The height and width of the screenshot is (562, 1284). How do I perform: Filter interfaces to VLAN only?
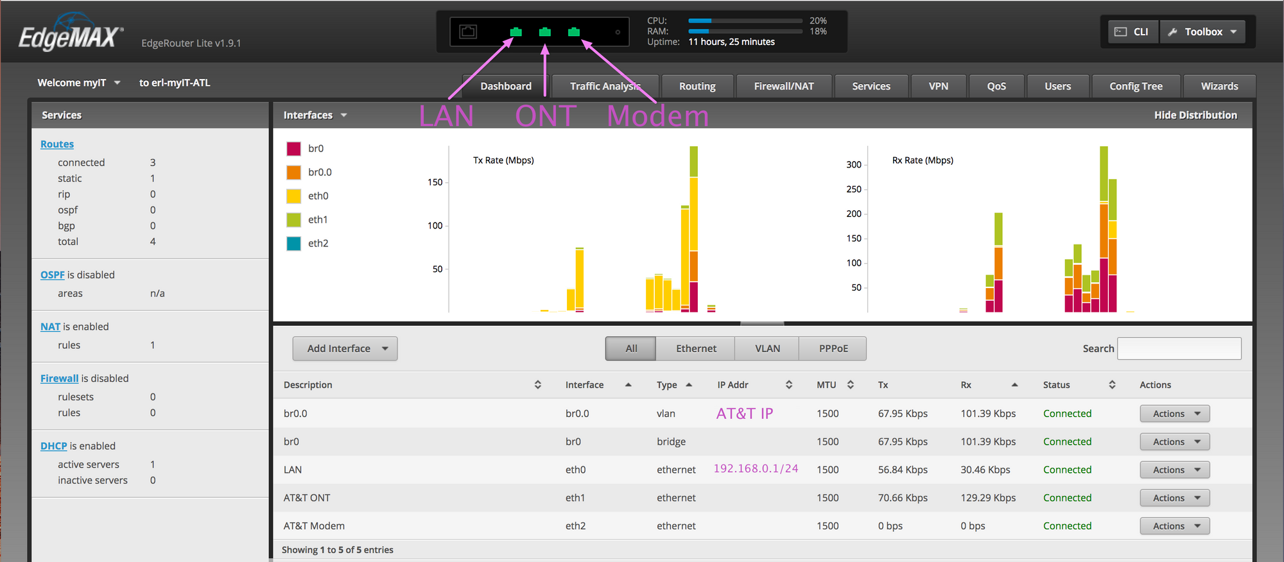pos(767,348)
